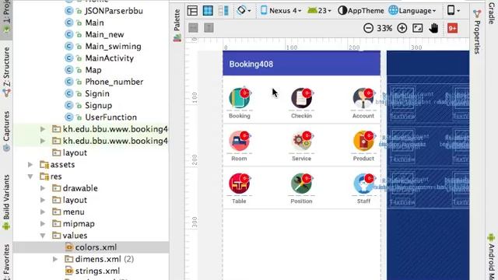
Task: Zoom out the layout preview
Action: click(x=368, y=28)
